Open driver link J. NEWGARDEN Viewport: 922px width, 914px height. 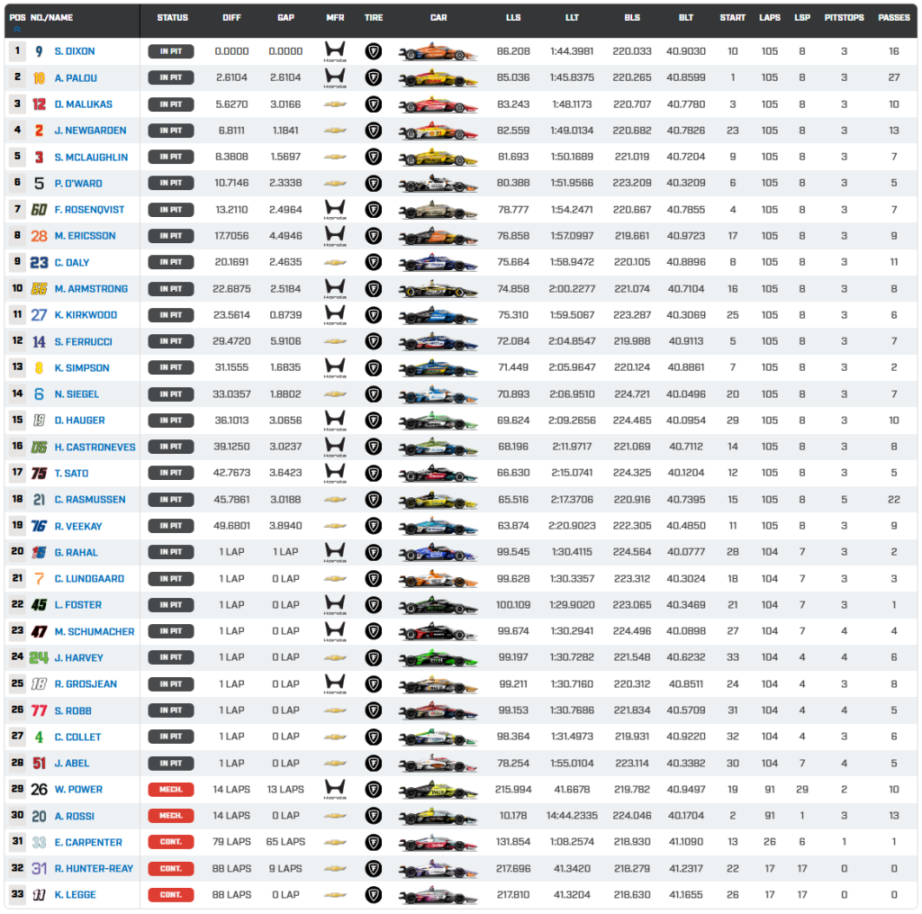tap(91, 131)
